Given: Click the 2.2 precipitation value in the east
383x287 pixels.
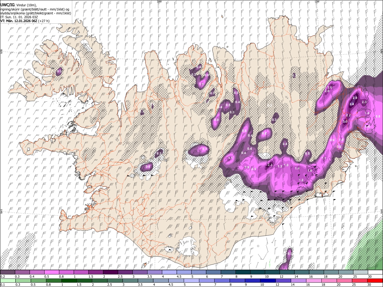Looking at the screenshot, I should (x=348, y=115).
